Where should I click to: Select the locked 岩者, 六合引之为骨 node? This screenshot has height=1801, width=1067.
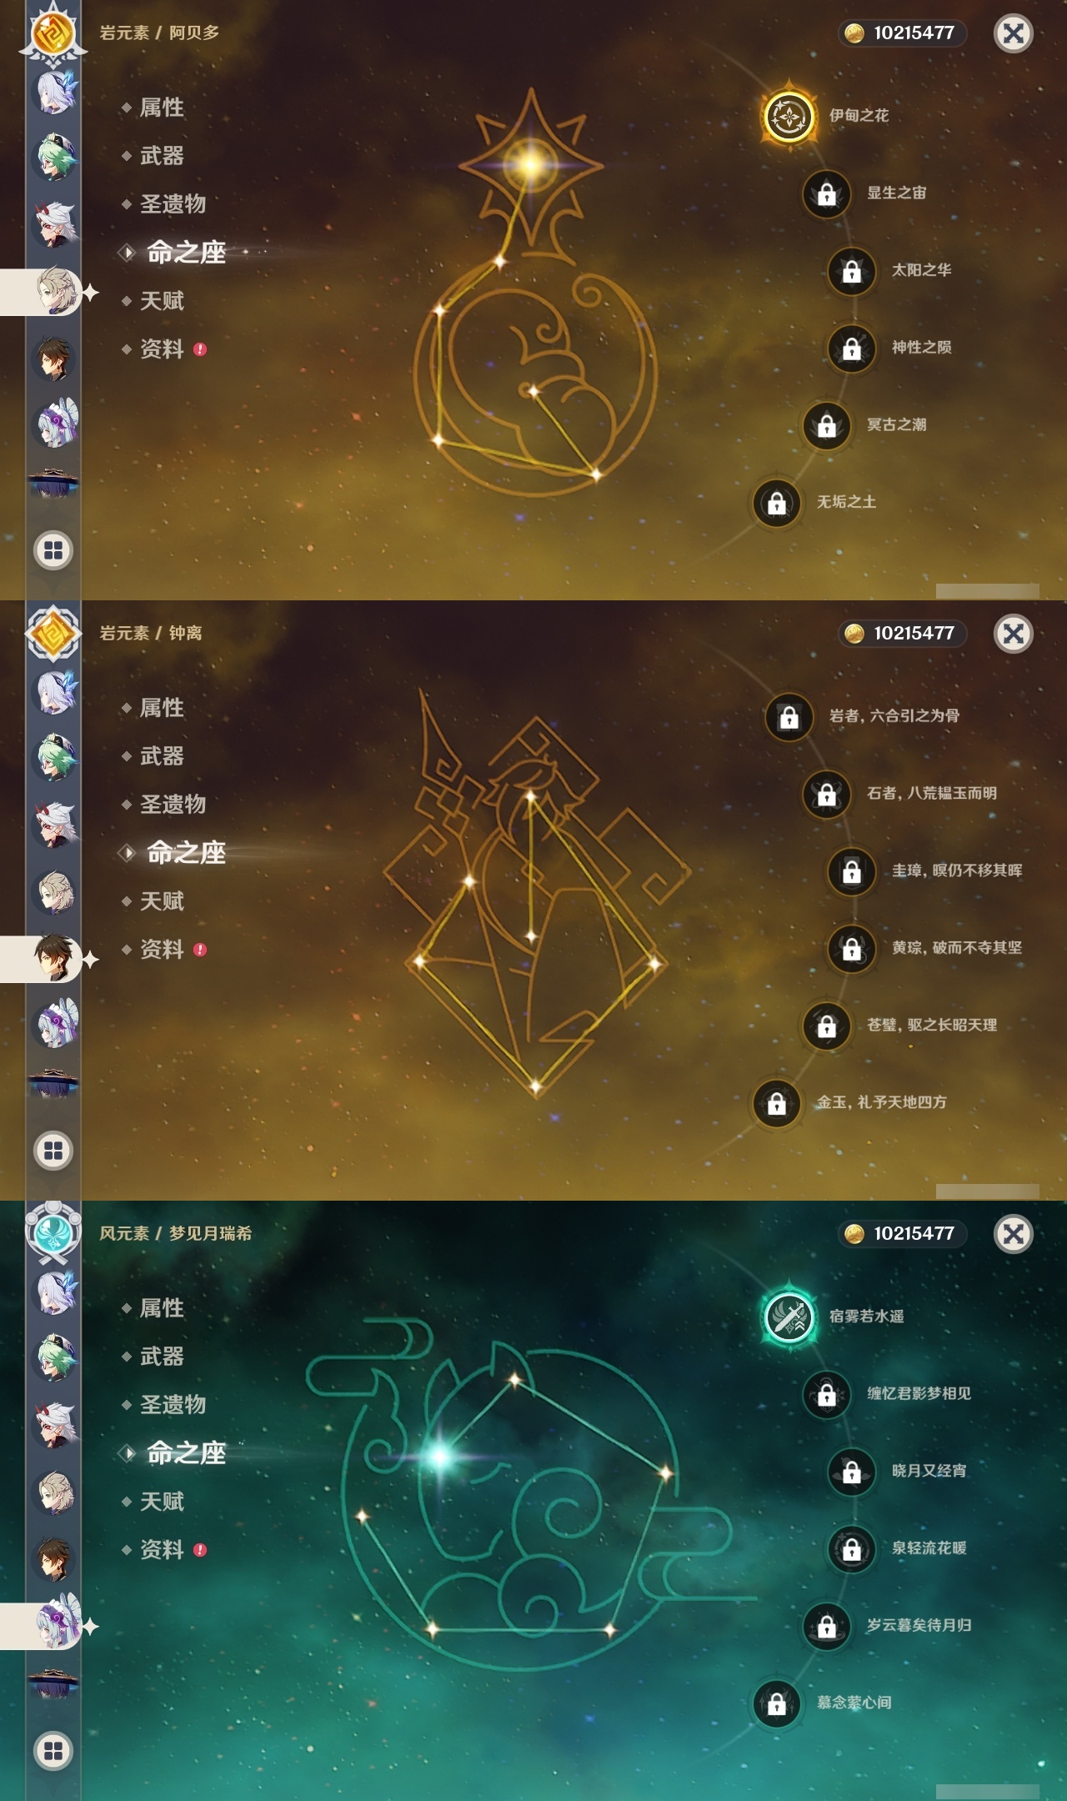tap(789, 716)
